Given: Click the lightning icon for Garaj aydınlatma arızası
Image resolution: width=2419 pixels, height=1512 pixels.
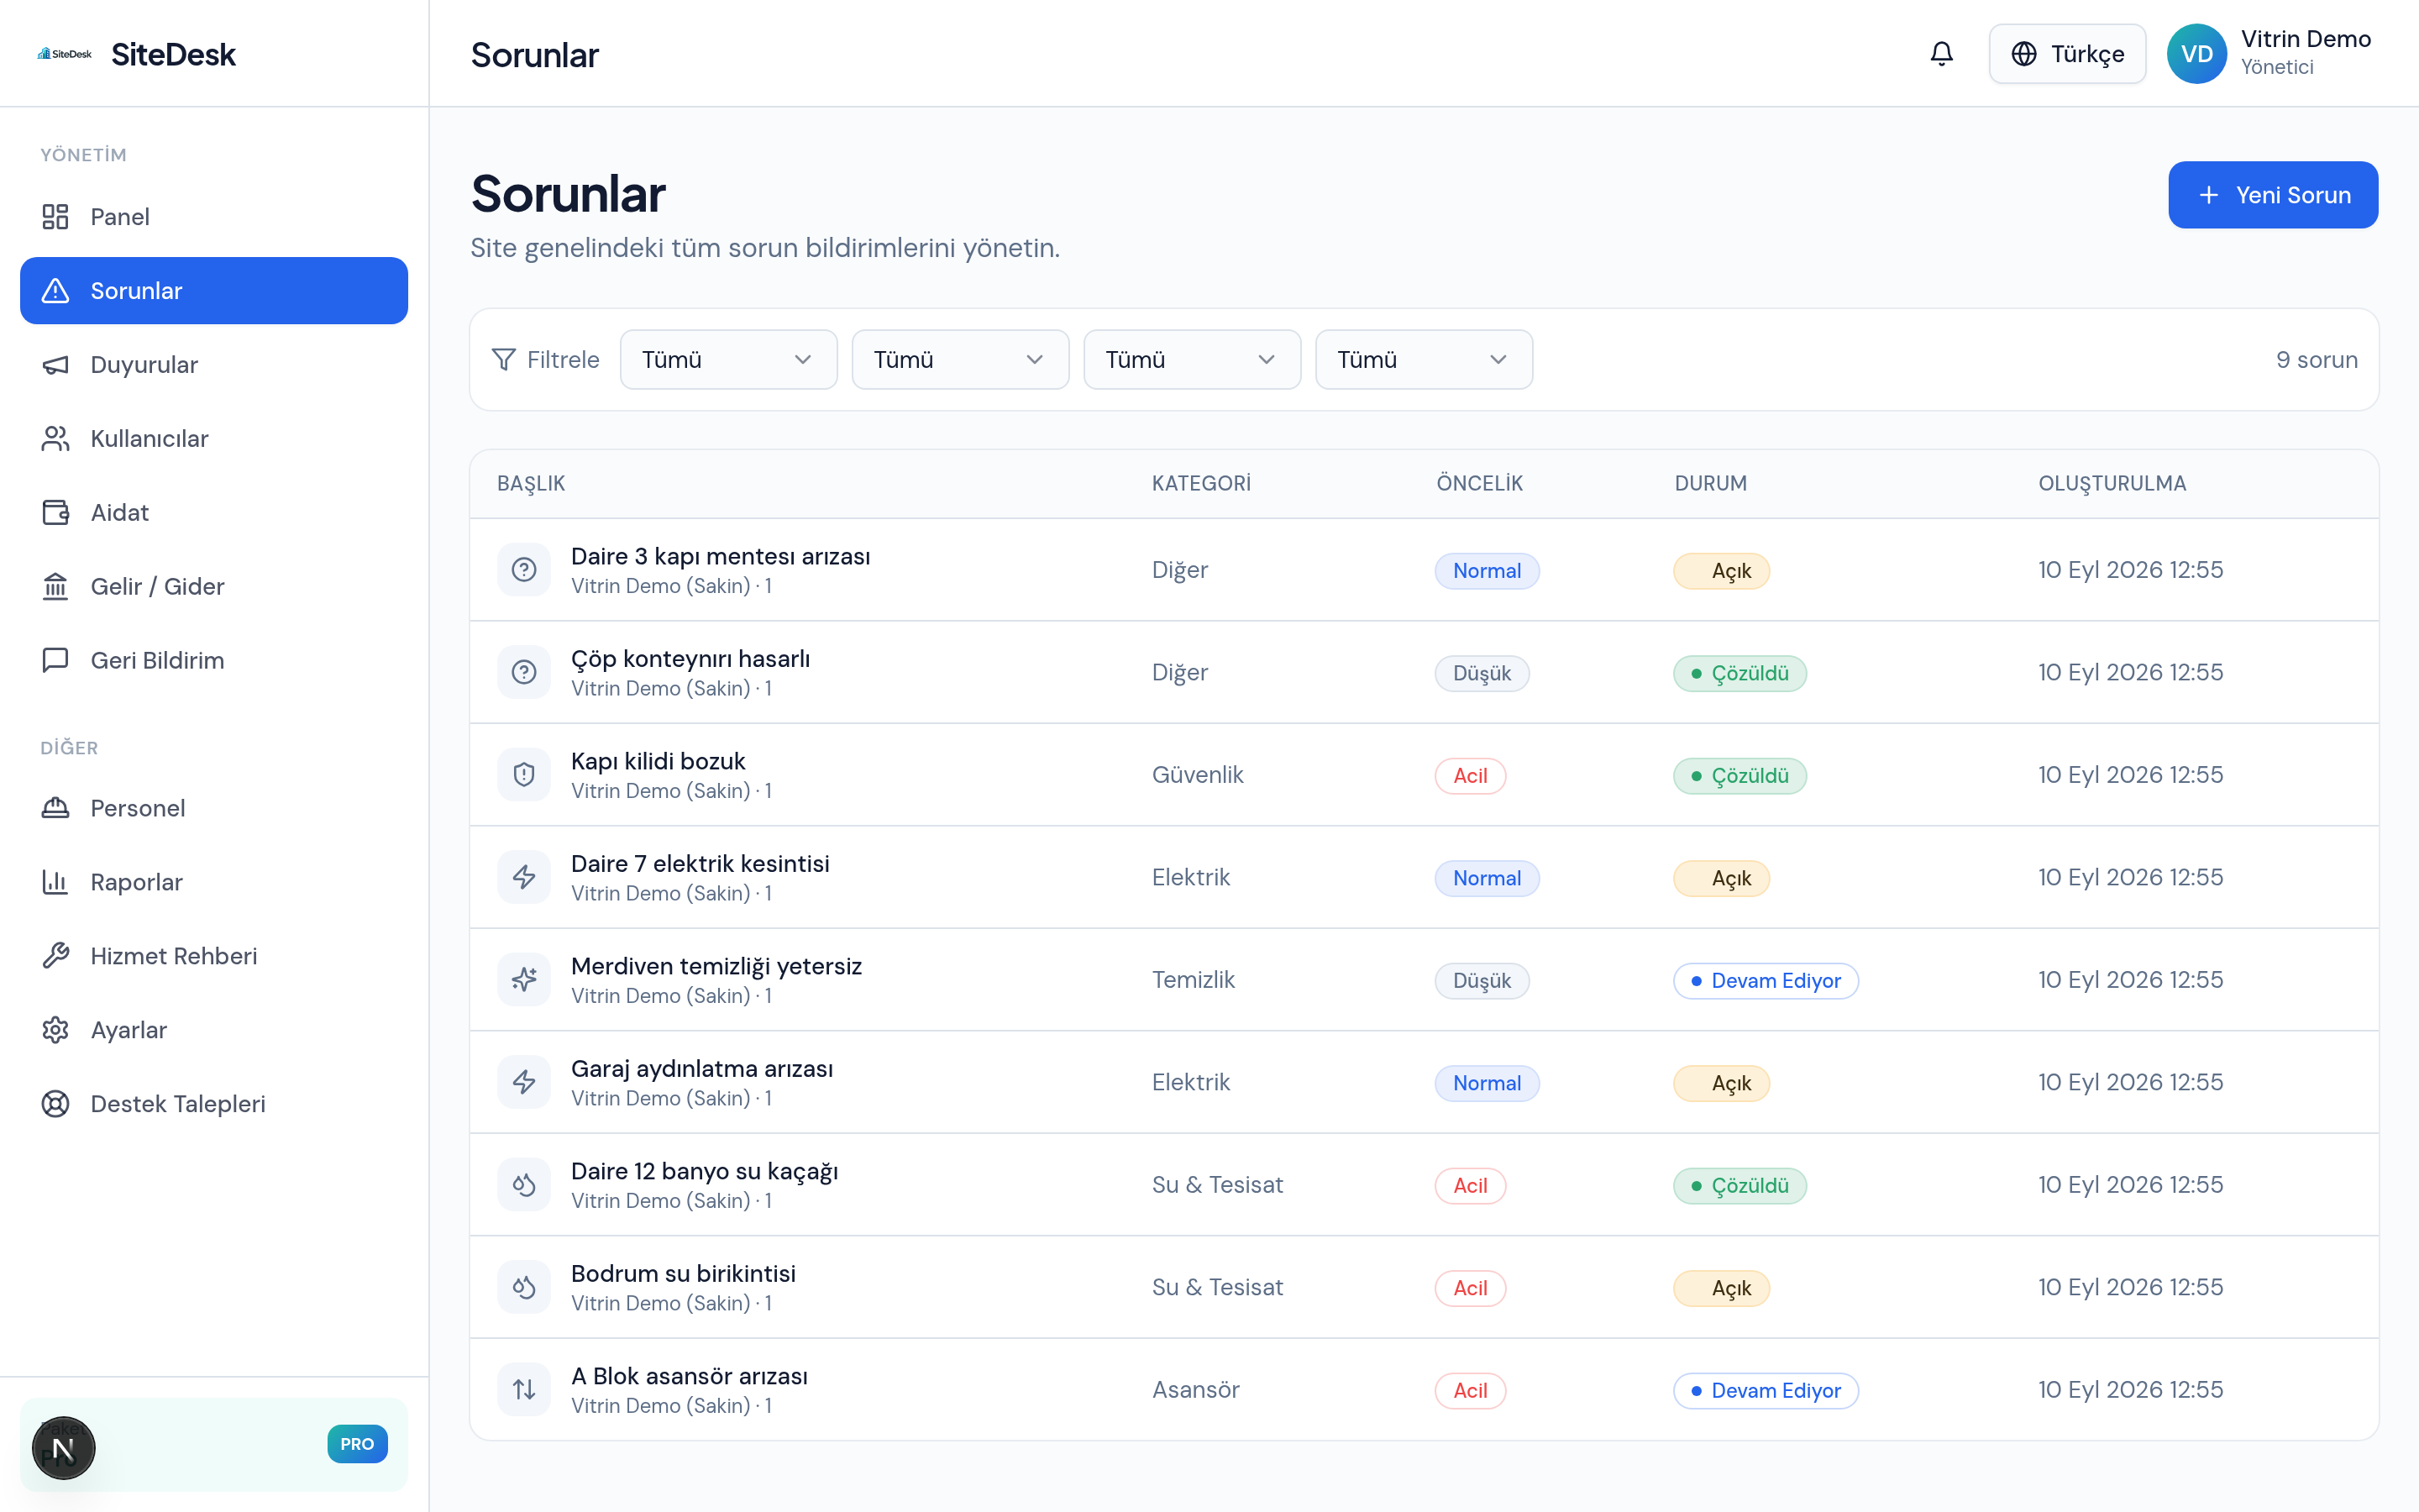Looking at the screenshot, I should [x=524, y=1082].
